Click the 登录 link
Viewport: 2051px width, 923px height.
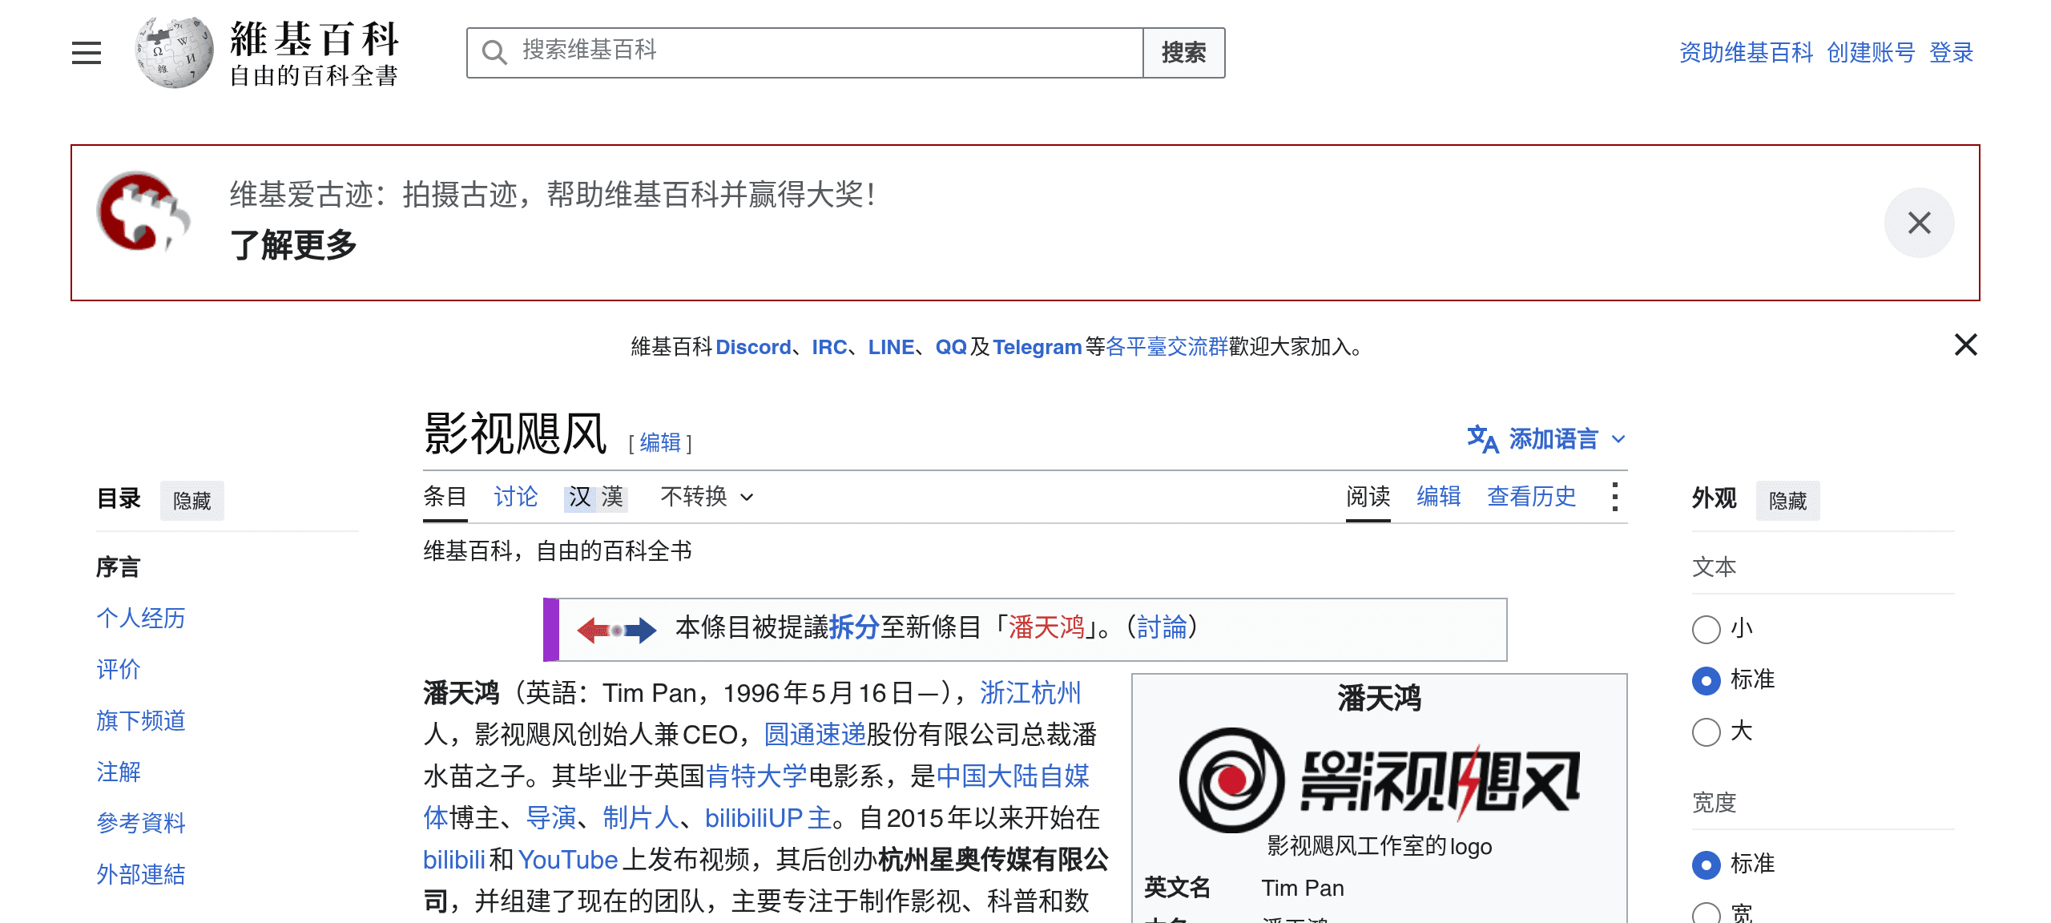click(1951, 53)
